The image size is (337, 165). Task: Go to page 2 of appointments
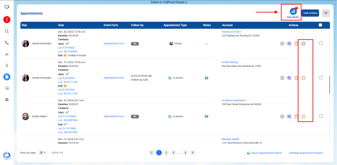pos(166,153)
